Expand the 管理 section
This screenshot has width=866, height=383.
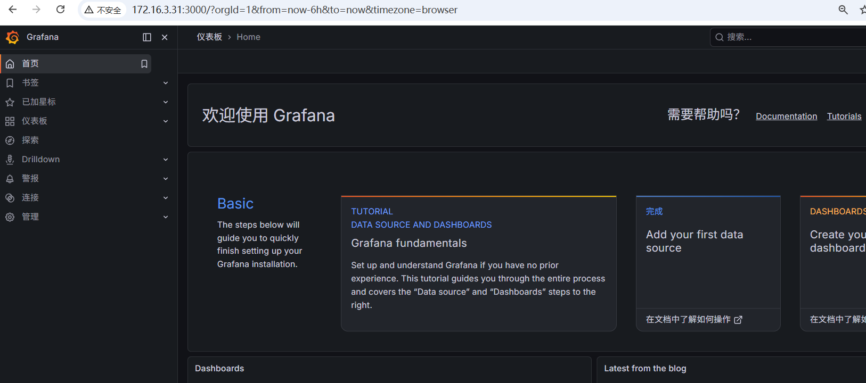pyautogui.click(x=166, y=217)
